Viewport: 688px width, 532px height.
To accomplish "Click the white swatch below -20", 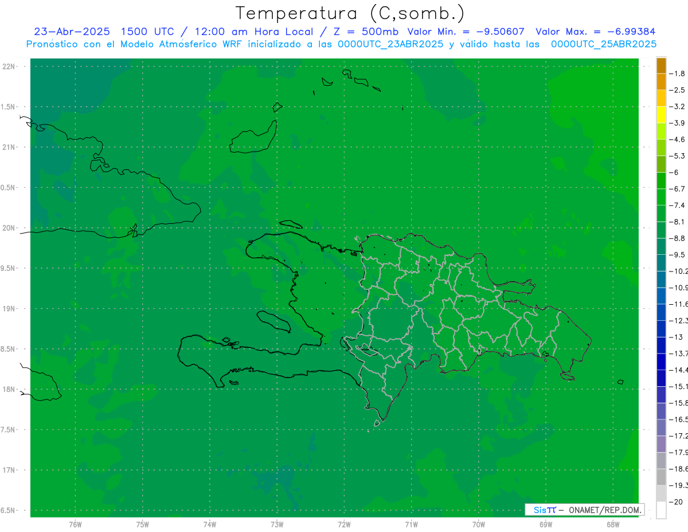I will [661, 510].
